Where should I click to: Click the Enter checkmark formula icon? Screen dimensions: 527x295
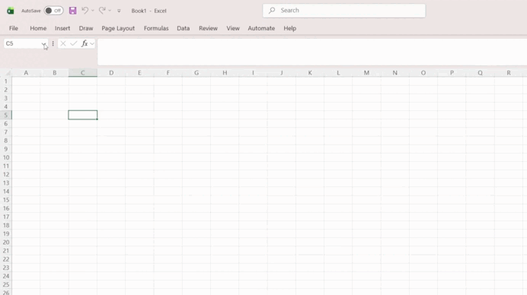tap(74, 43)
